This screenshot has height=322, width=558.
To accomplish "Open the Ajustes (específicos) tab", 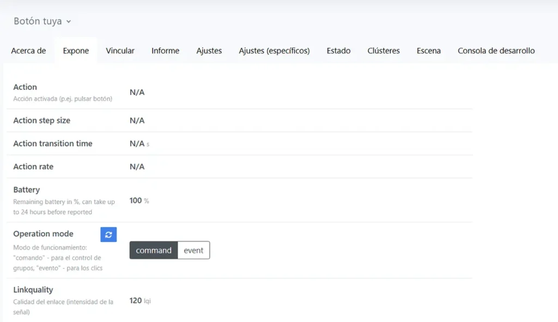I will 274,51.
